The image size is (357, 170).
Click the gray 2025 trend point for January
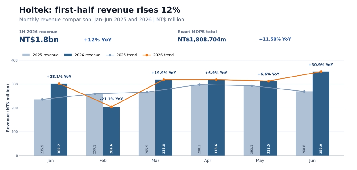tap(42, 99)
